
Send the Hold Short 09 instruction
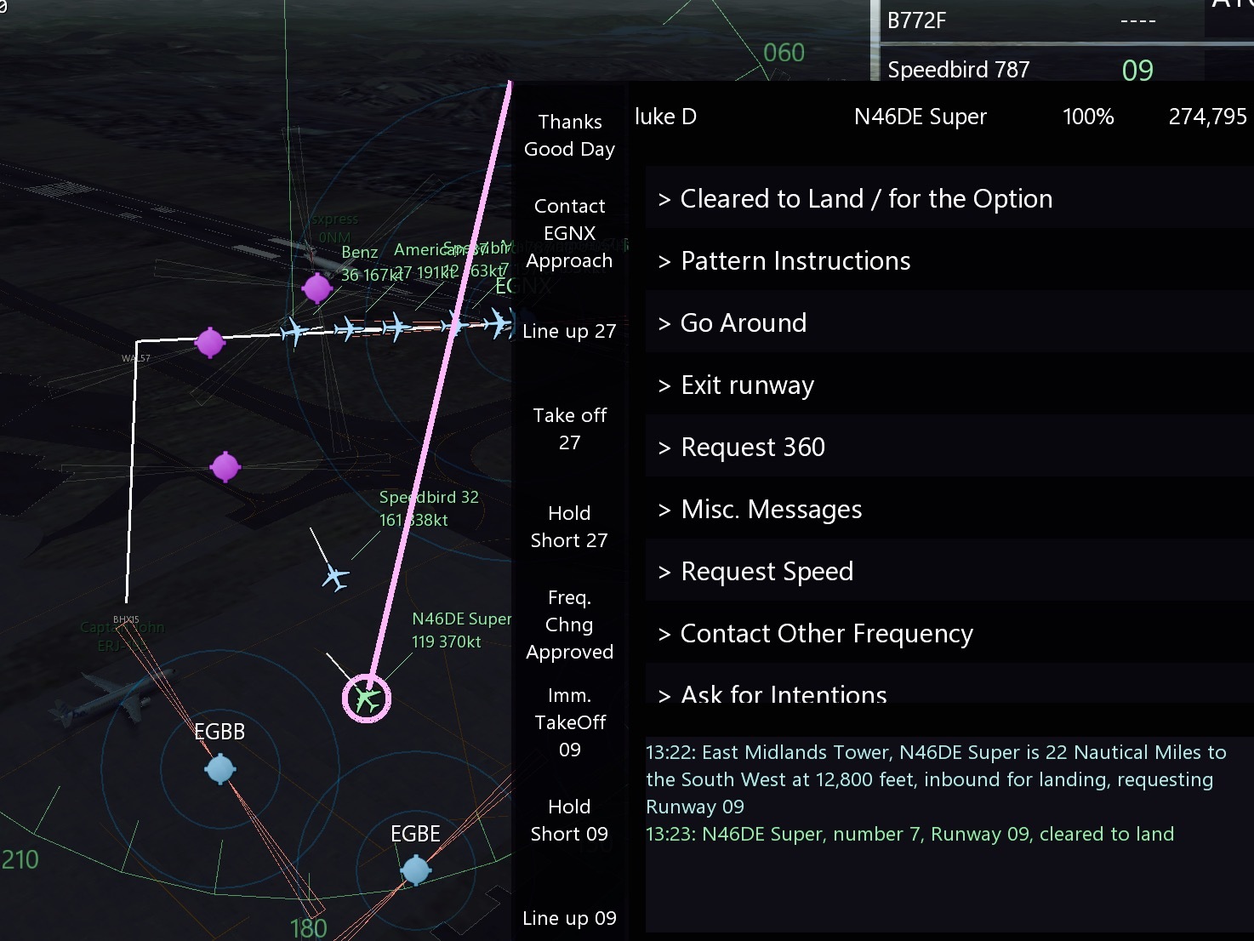[x=570, y=820]
